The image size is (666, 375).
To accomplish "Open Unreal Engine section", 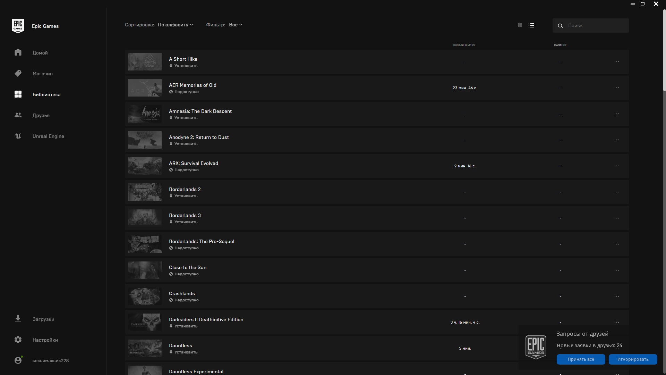I will click(x=48, y=136).
